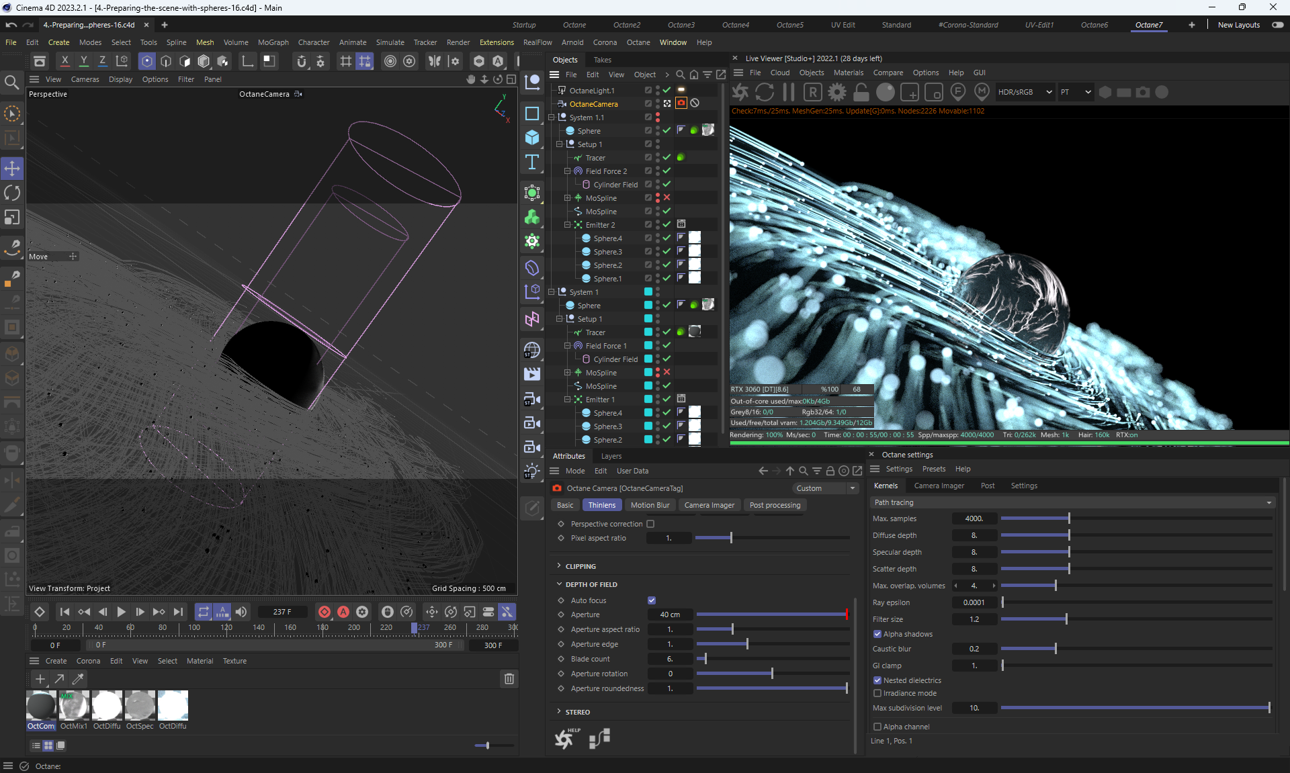Click the Octane Live Viewer pause render icon

[789, 92]
